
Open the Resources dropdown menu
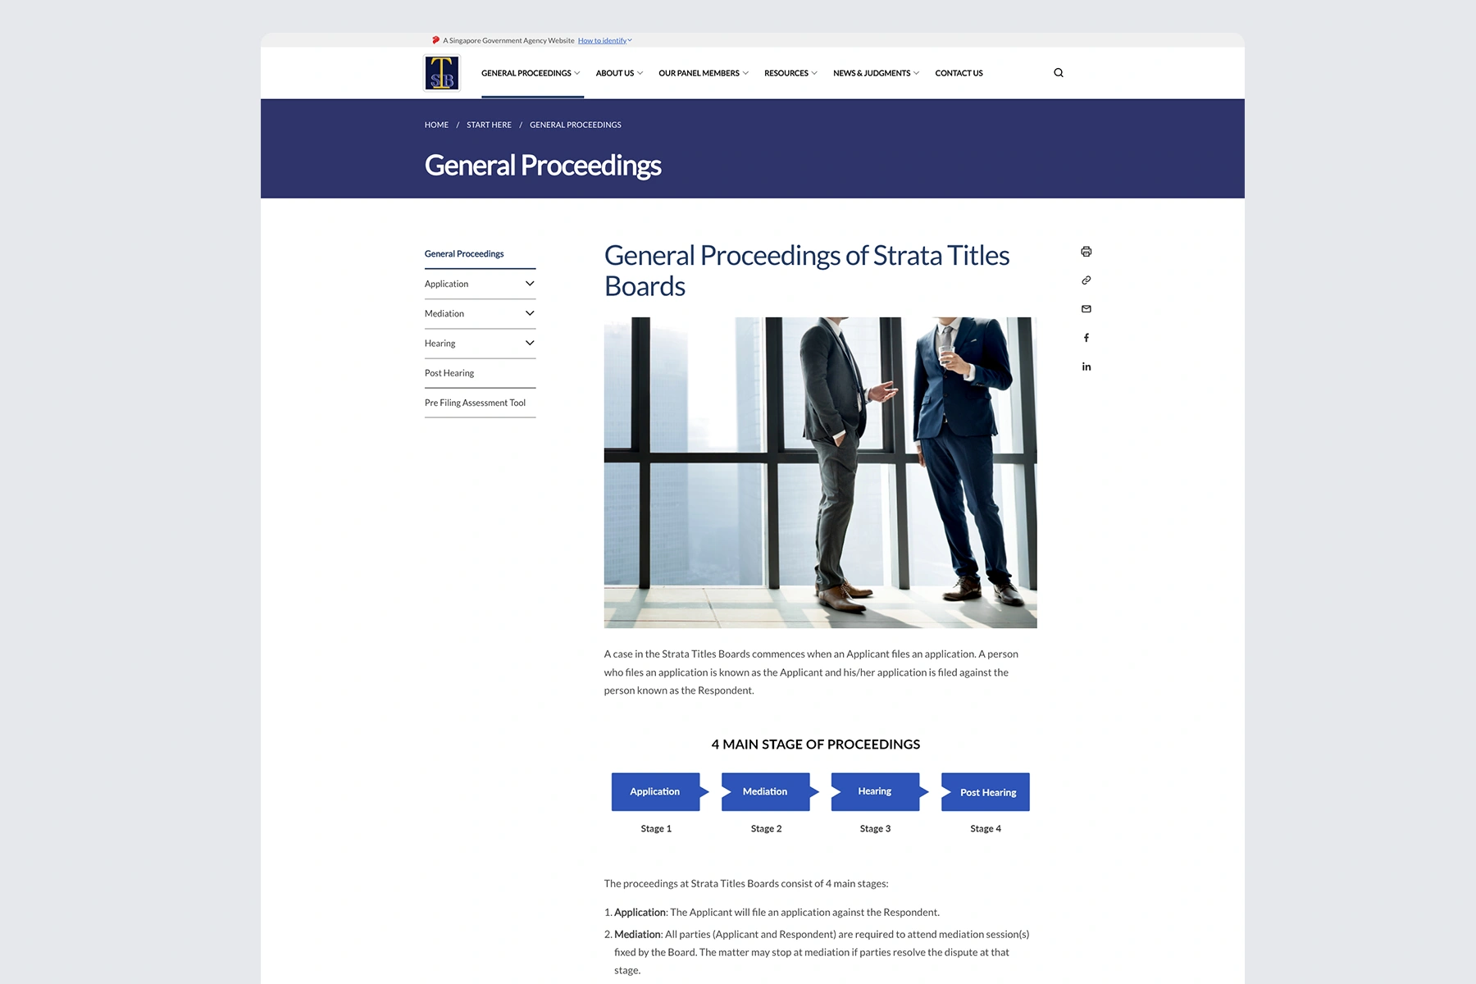(790, 73)
